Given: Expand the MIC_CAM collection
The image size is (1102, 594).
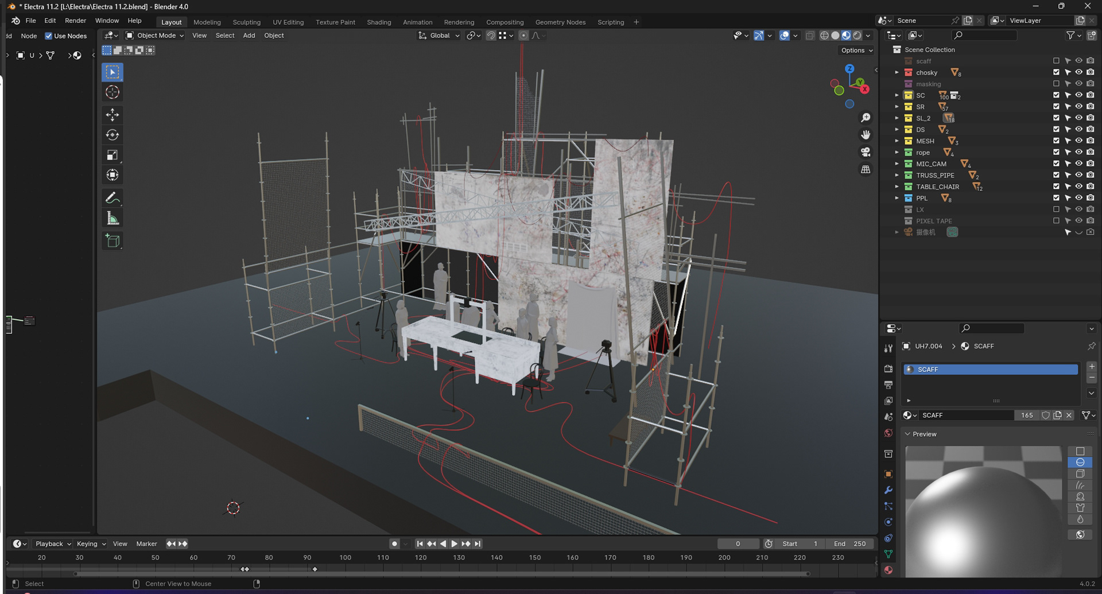Looking at the screenshot, I should [897, 164].
